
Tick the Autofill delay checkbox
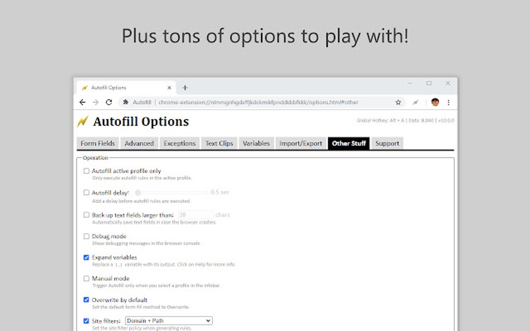(x=86, y=192)
